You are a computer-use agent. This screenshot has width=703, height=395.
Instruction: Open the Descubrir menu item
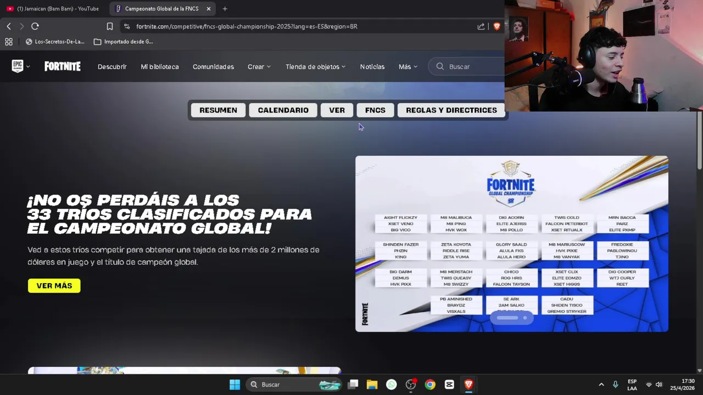[112, 67]
